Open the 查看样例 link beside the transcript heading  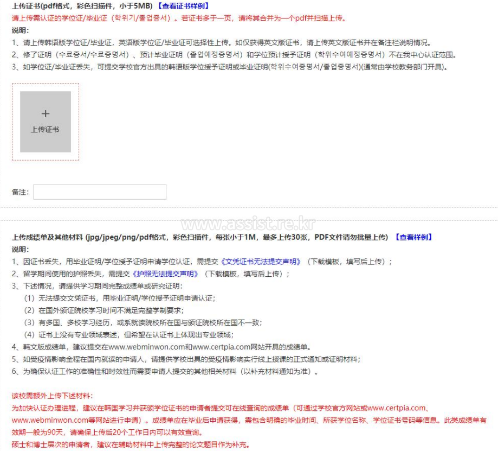click(413, 237)
